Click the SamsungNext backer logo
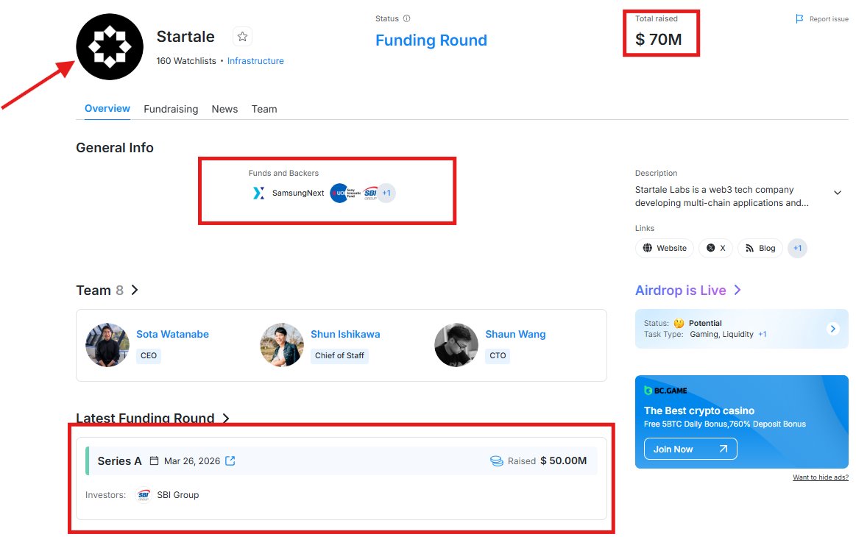Image resolution: width=856 pixels, height=537 pixels. [259, 193]
